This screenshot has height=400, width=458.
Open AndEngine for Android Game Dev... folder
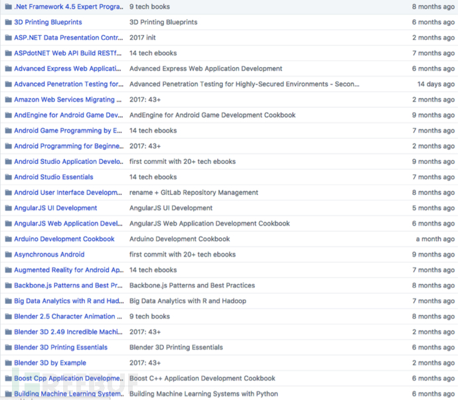pyautogui.click(x=68, y=115)
